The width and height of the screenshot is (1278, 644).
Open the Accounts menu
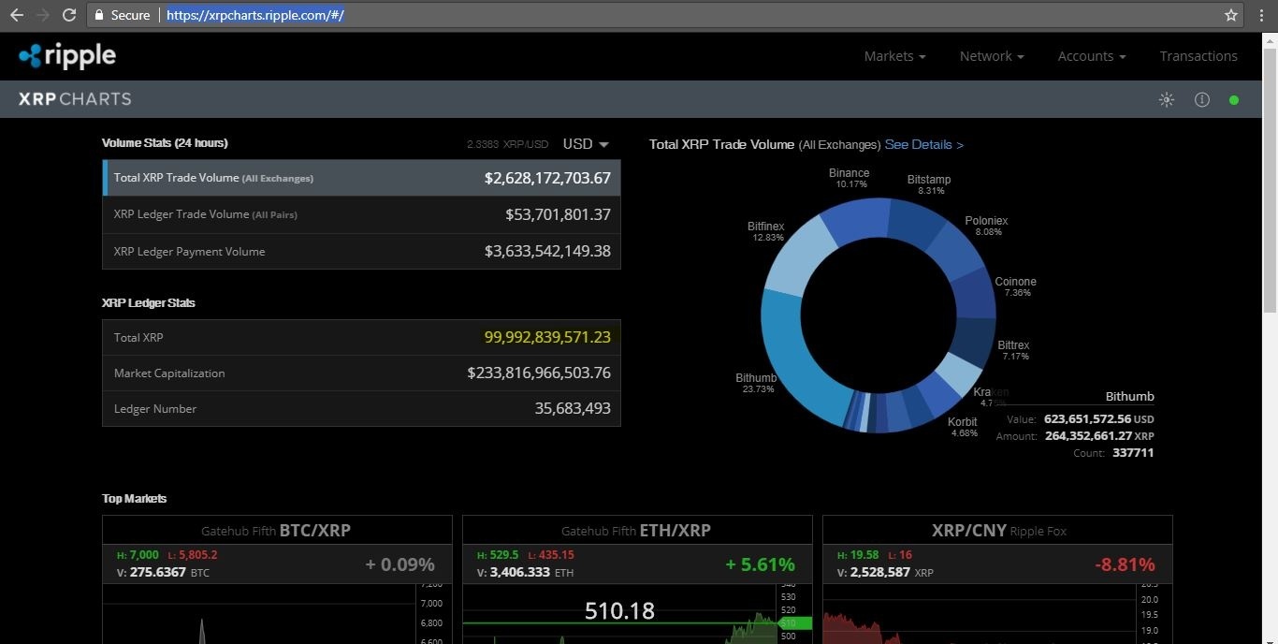click(1092, 56)
